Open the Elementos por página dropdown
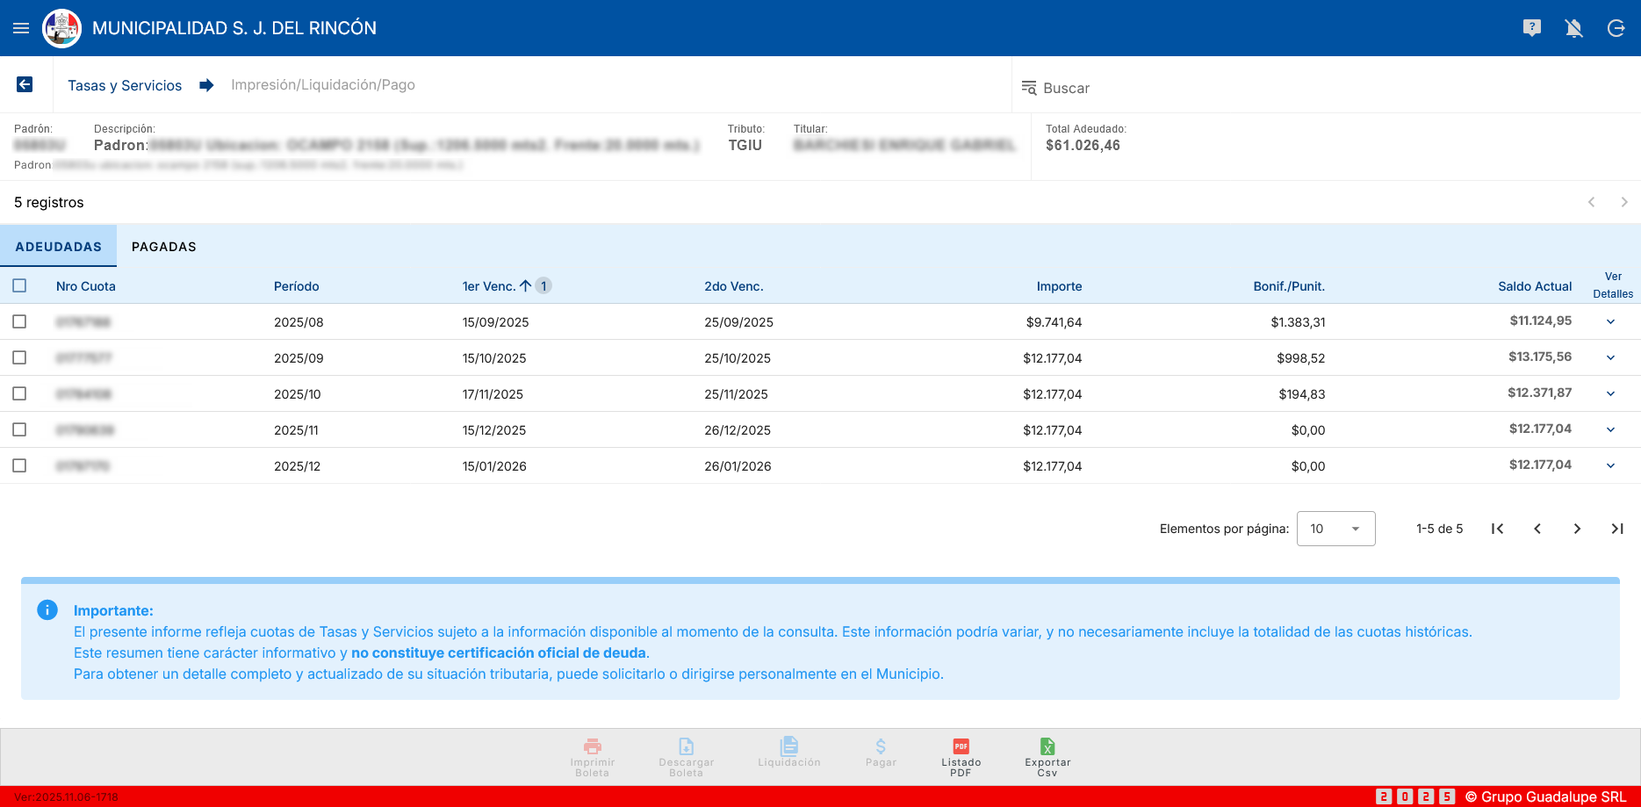The height and width of the screenshot is (807, 1641). [1335, 529]
